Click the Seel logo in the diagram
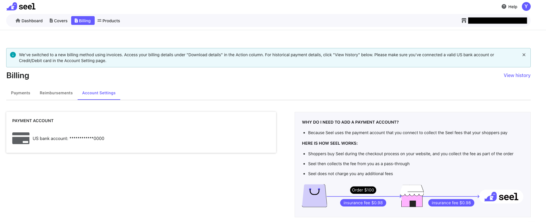The image size is (546, 222). (502, 197)
